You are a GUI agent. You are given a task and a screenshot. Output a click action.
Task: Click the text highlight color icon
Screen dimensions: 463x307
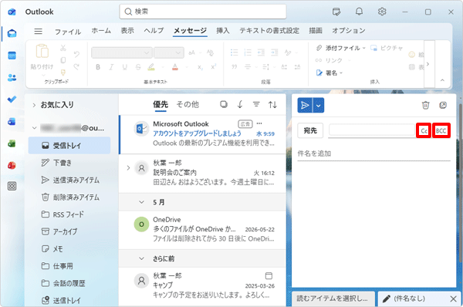click(151, 67)
